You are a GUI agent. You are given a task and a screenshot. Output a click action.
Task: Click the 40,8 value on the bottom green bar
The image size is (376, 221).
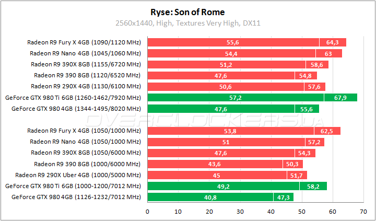[x=211, y=197]
